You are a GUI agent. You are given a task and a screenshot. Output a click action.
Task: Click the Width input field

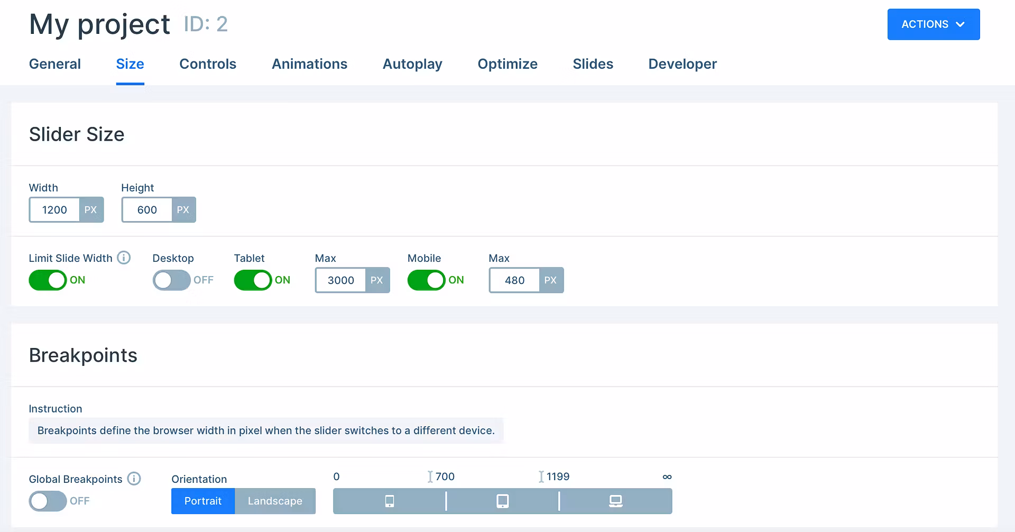click(54, 210)
